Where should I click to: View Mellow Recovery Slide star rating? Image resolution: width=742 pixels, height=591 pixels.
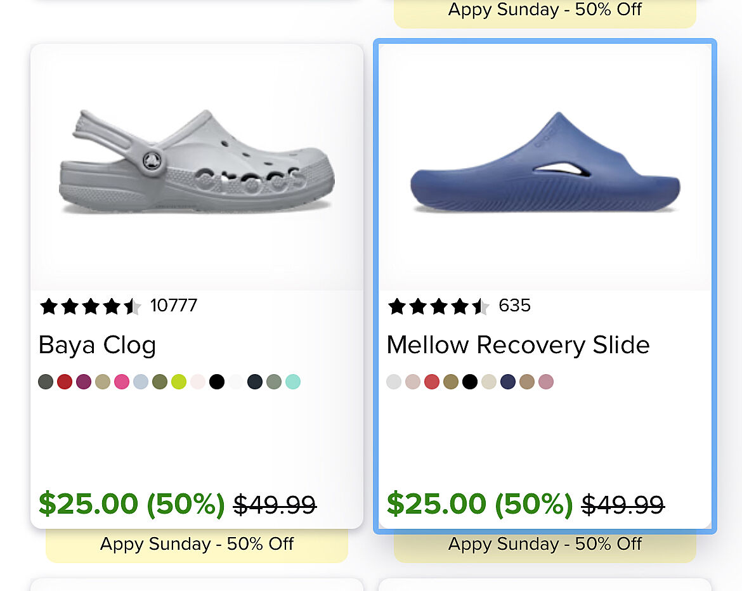(438, 307)
